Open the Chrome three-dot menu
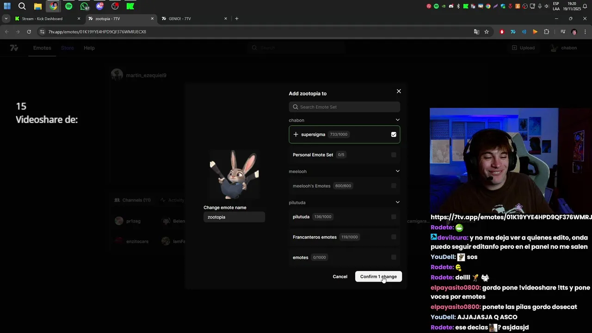This screenshot has height=333, width=592. tap(585, 32)
